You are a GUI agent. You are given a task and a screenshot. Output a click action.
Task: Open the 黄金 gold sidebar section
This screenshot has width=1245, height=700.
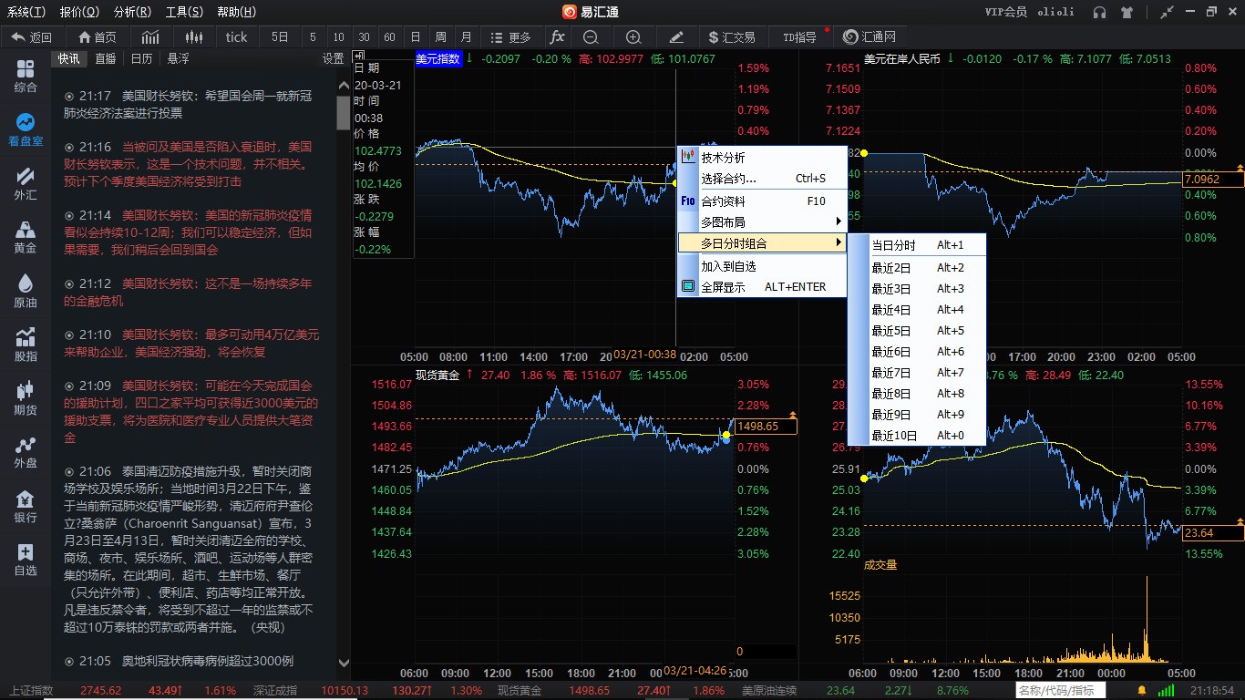(x=26, y=237)
